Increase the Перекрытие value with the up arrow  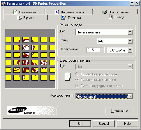click(x=102, y=49)
